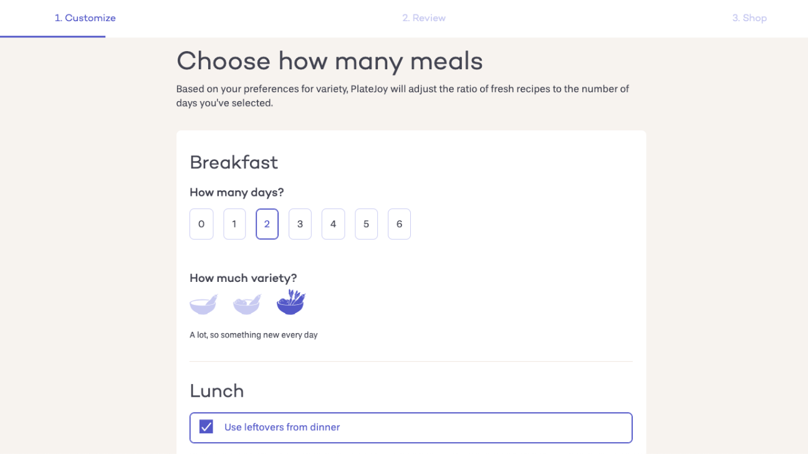This screenshot has width=808, height=454.
Task: Select 3 breakfast days
Action: (x=300, y=224)
